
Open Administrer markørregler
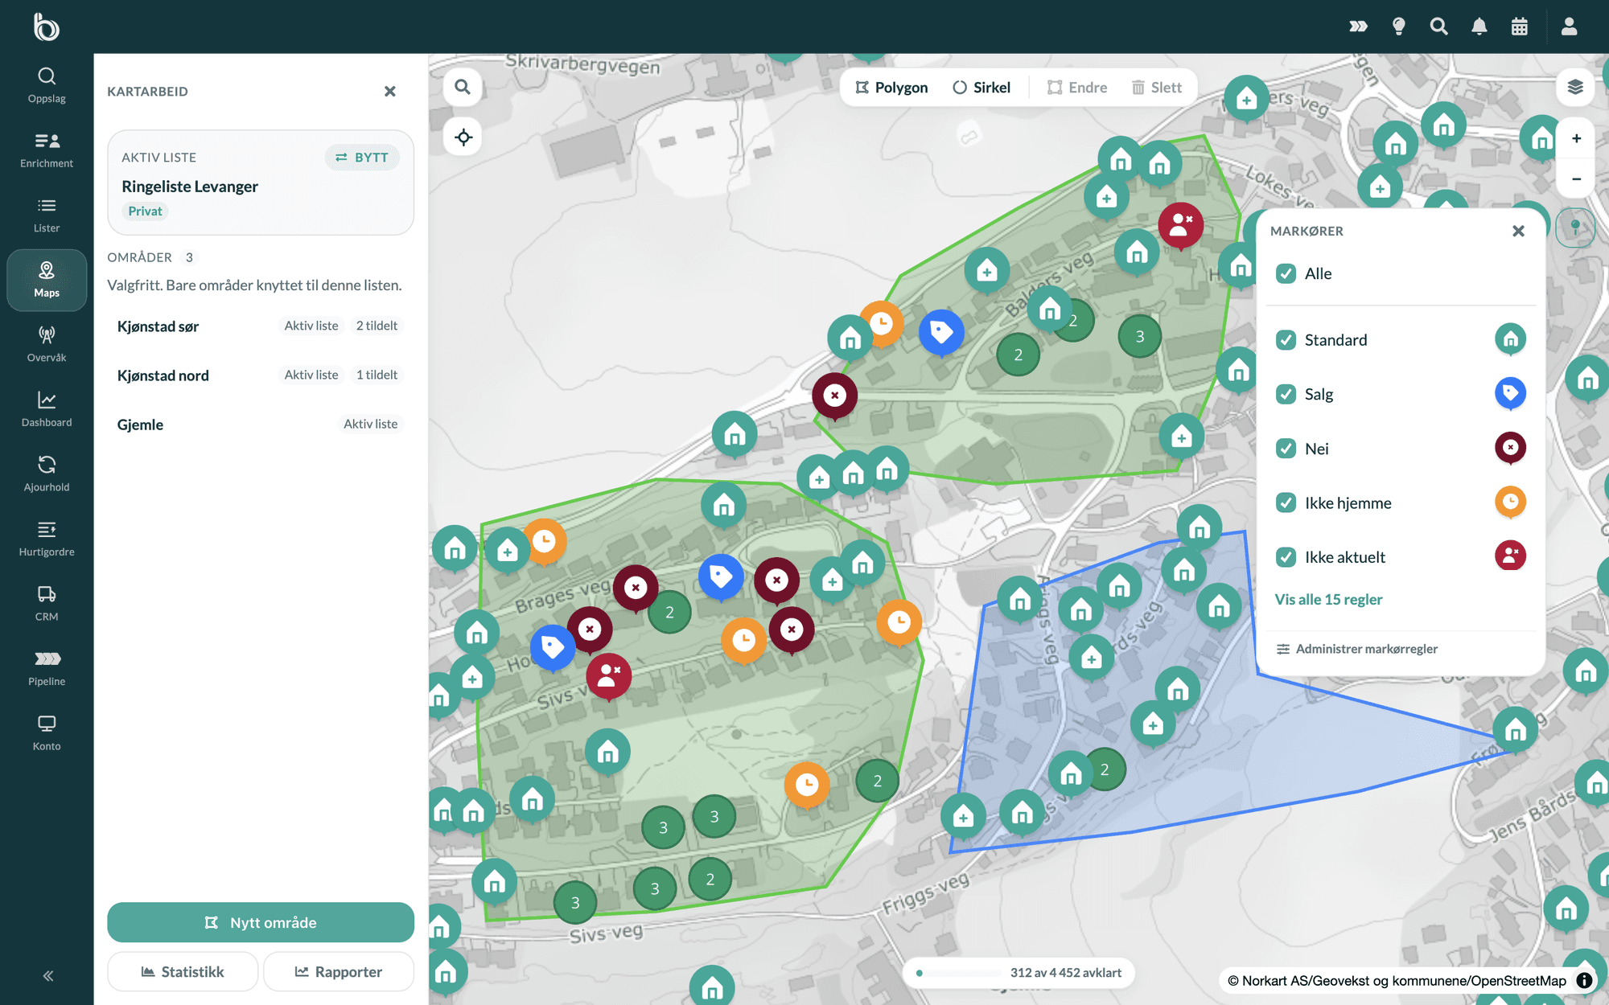pos(1357,649)
